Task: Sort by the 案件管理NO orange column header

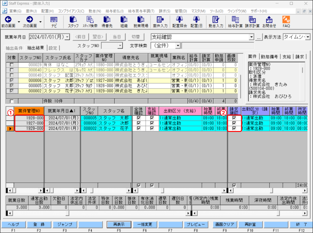Action: [x=29, y=111]
